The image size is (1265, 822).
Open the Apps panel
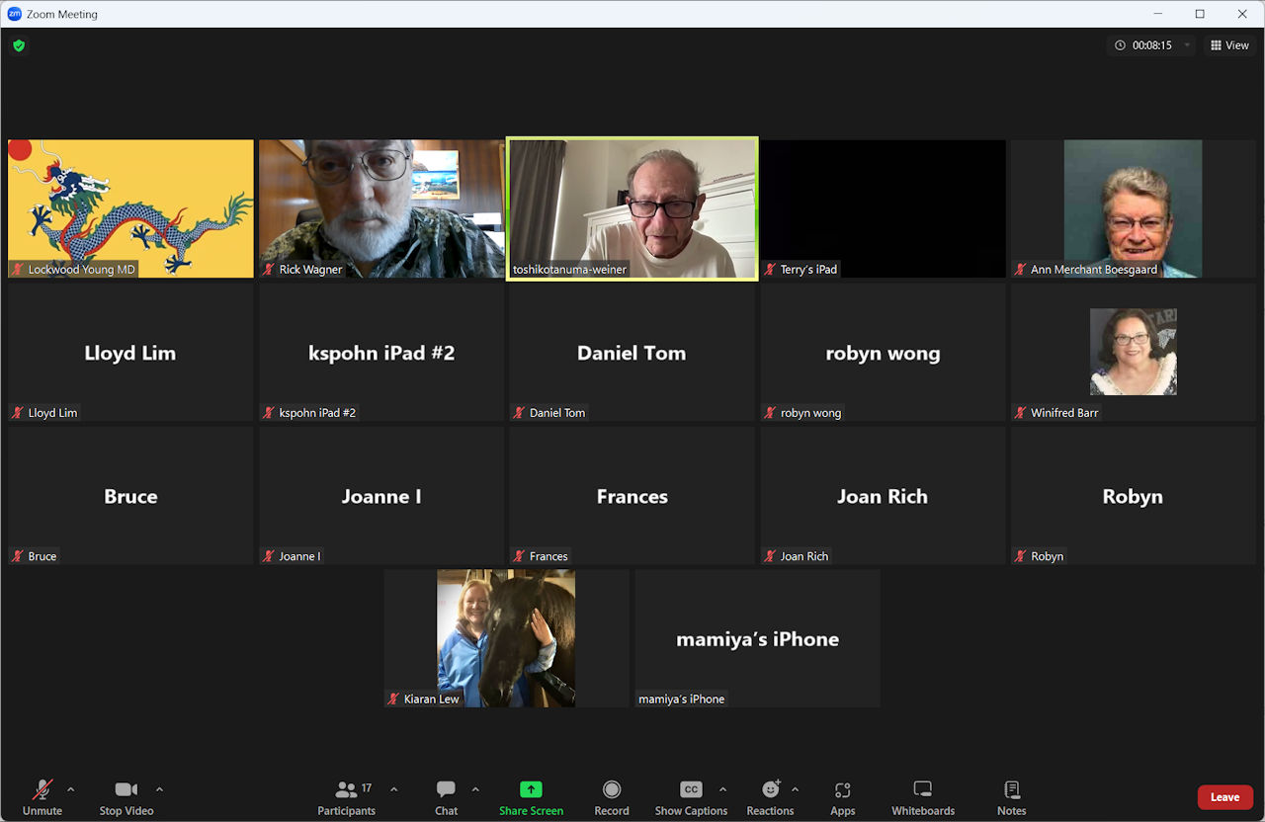(843, 797)
